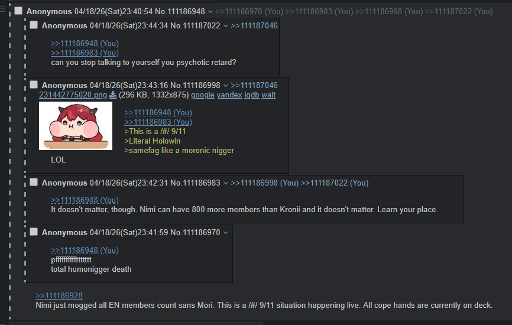
Task: Tick the checkbox on post No.111186948
Action: (18, 11)
